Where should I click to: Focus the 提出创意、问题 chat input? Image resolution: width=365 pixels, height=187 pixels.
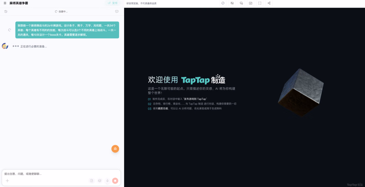point(61,174)
